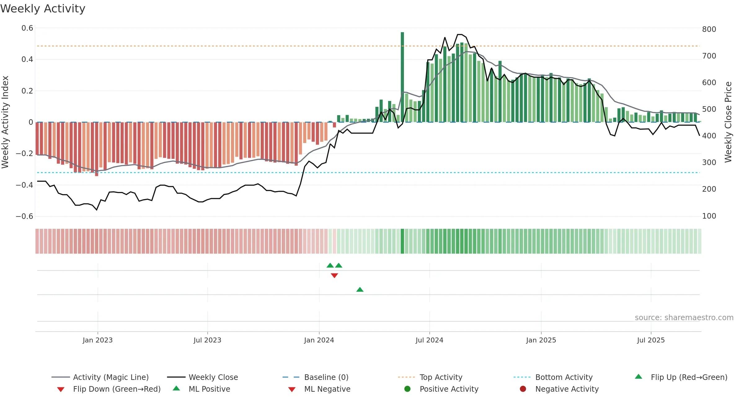This screenshot has width=744, height=418.
Task: Click the red Flip Down legend triangle icon
Action: [61, 389]
